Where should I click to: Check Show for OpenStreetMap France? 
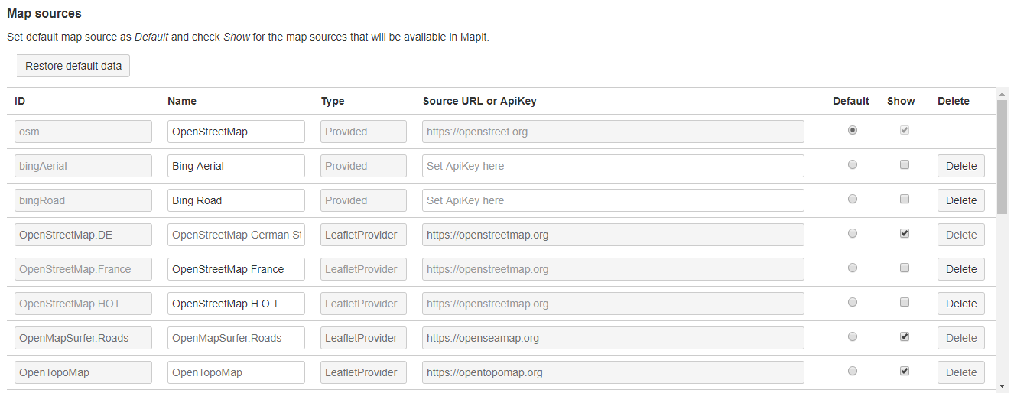click(905, 268)
